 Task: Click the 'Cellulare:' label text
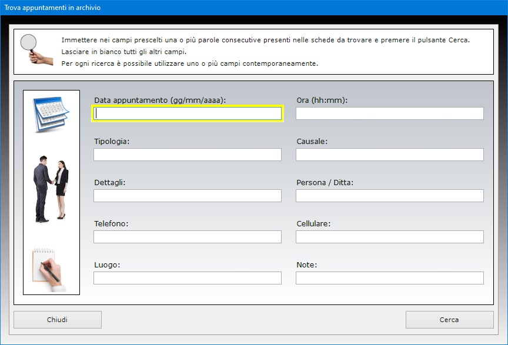pos(313,224)
